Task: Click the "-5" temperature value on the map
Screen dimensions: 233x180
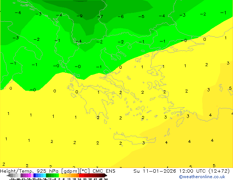Action: point(141,16)
